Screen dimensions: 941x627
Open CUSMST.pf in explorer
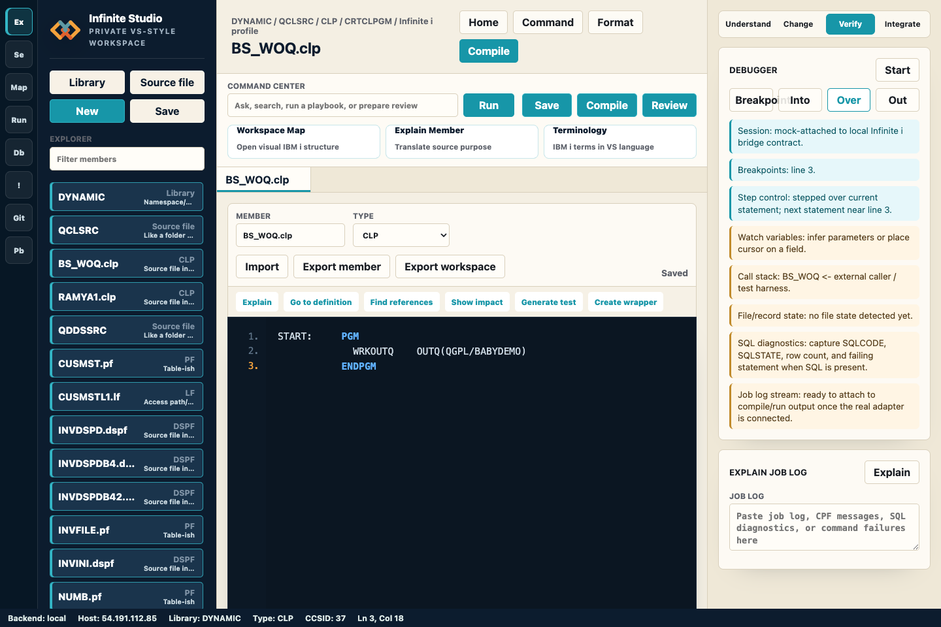pos(127,363)
